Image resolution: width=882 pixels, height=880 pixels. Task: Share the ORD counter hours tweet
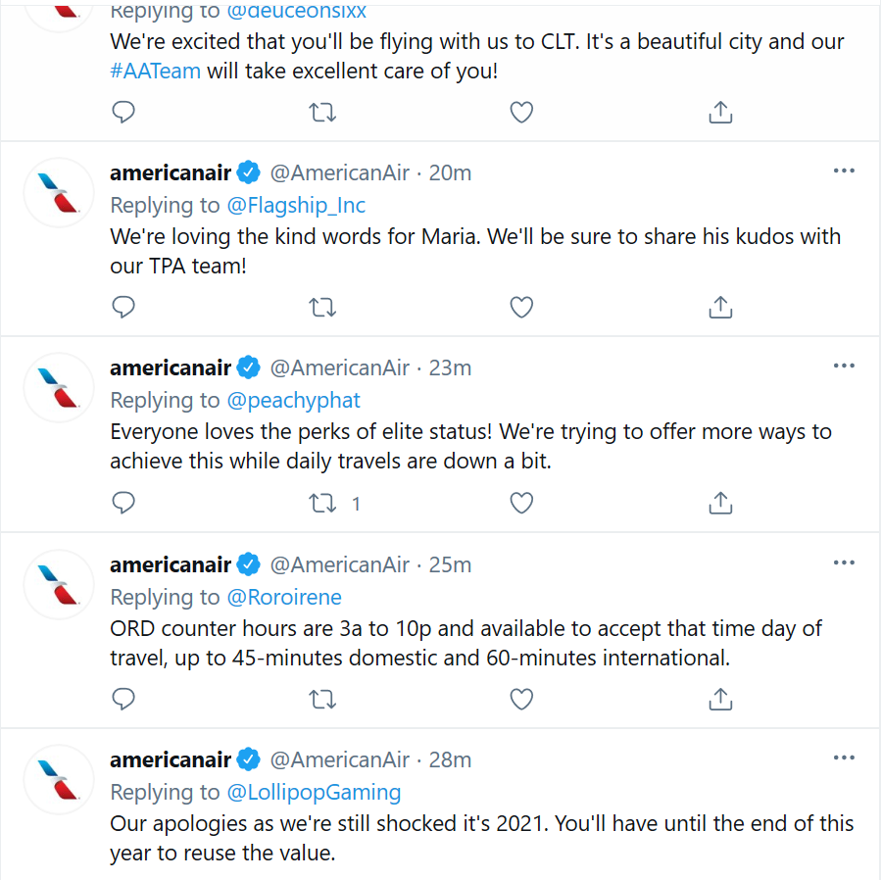(x=720, y=699)
